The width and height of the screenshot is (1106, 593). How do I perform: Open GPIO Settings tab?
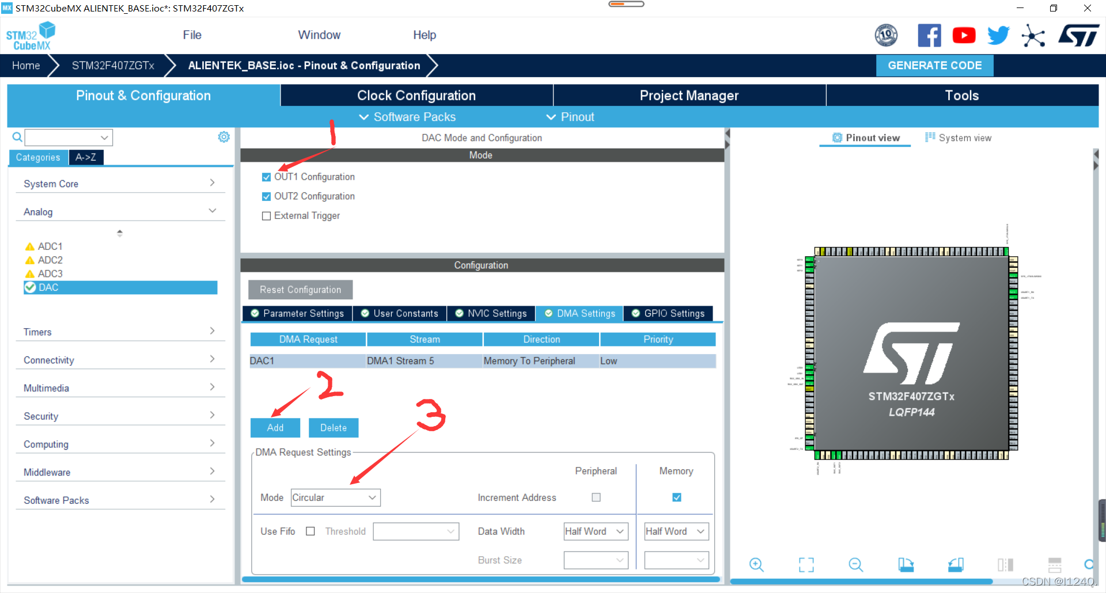point(668,313)
